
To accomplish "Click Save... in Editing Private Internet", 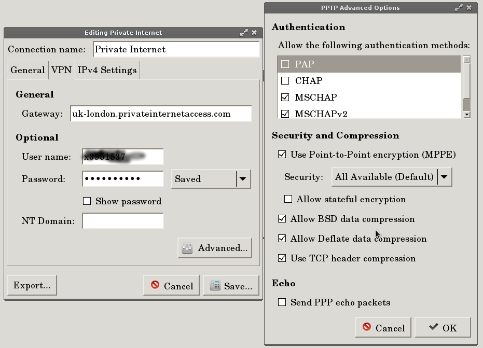I will pos(231,286).
